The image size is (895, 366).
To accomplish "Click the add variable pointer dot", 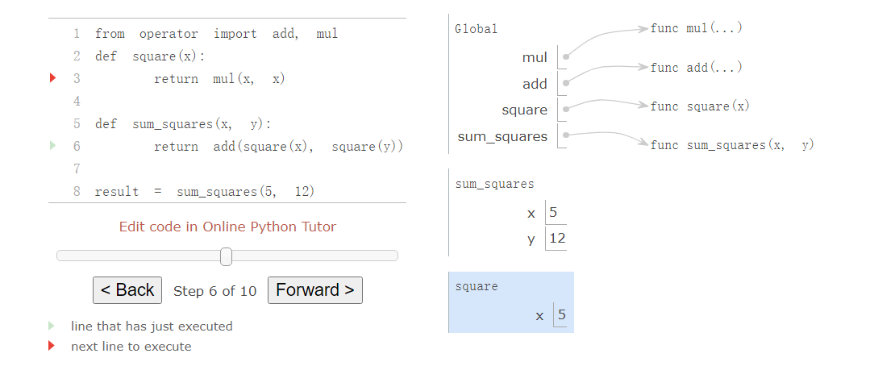I will 566,83.
